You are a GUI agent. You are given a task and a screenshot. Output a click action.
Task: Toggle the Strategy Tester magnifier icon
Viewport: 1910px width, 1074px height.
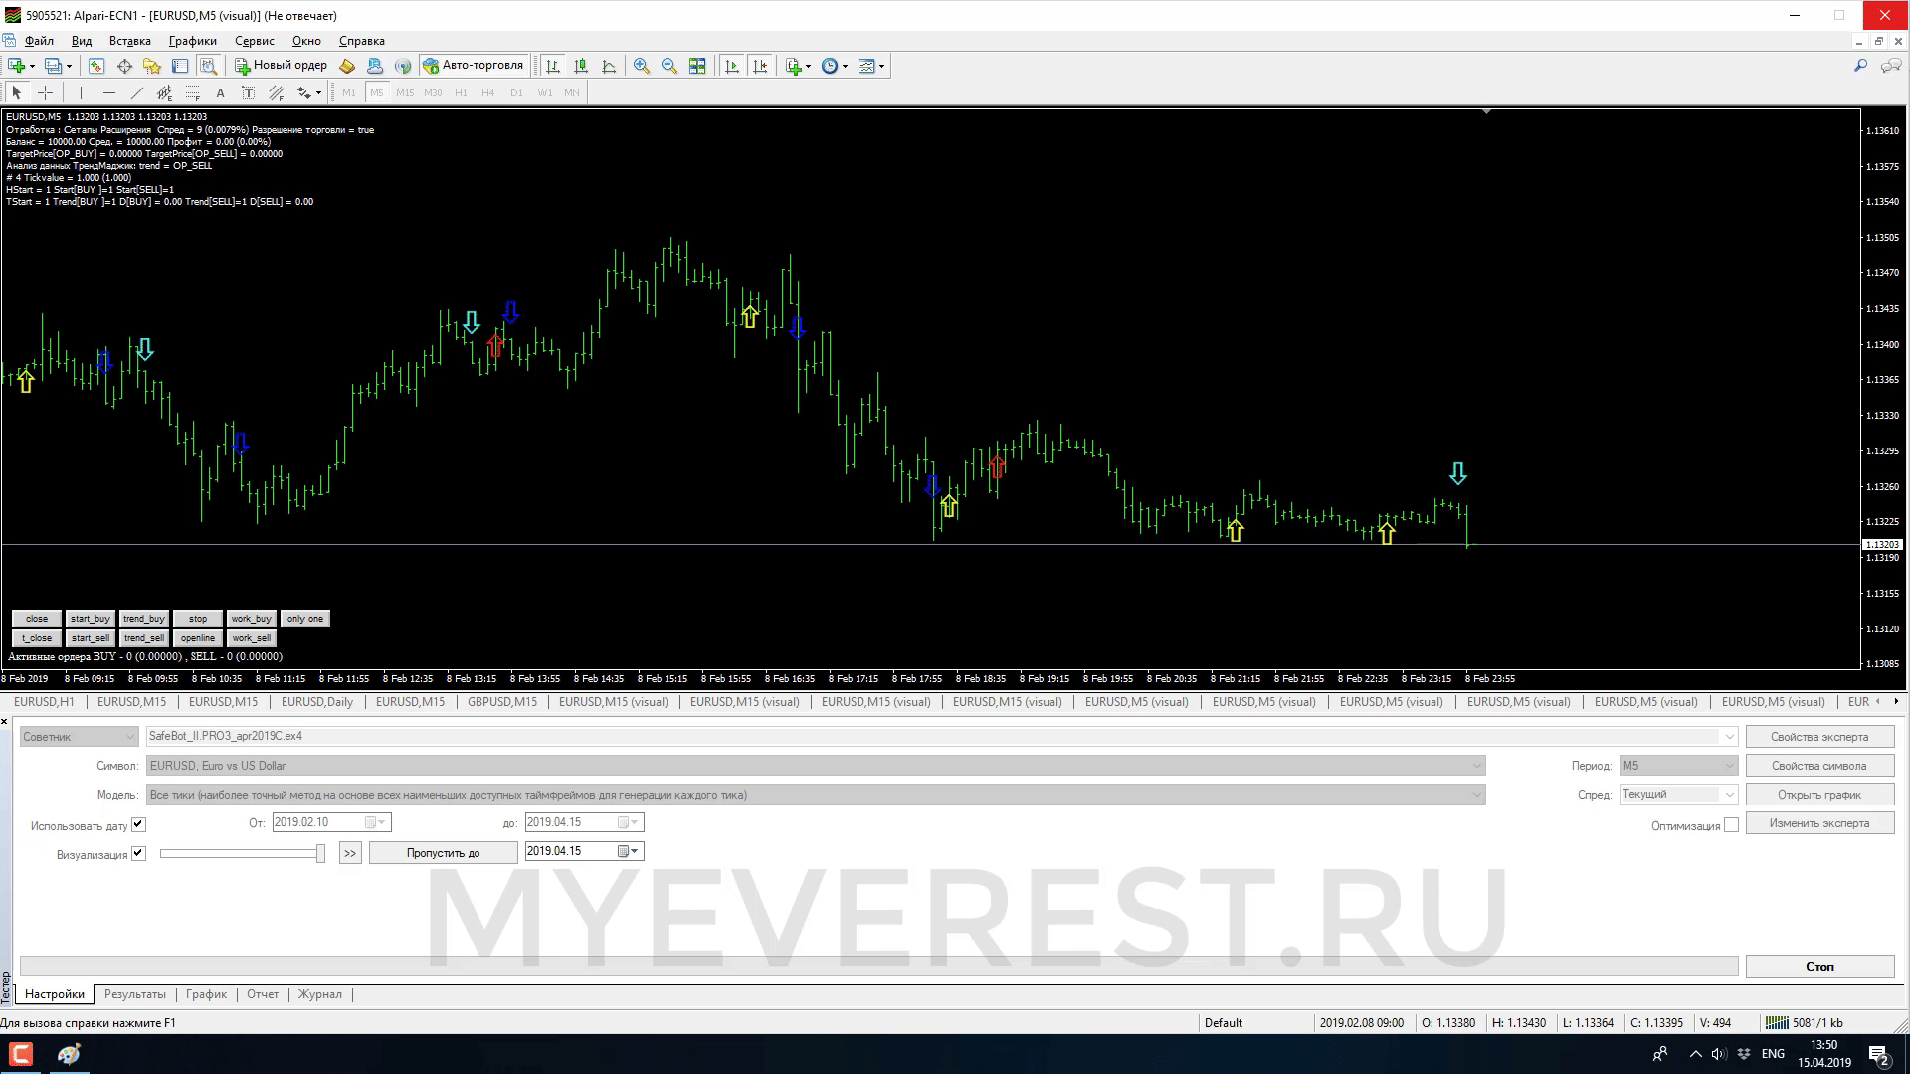(208, 66)
